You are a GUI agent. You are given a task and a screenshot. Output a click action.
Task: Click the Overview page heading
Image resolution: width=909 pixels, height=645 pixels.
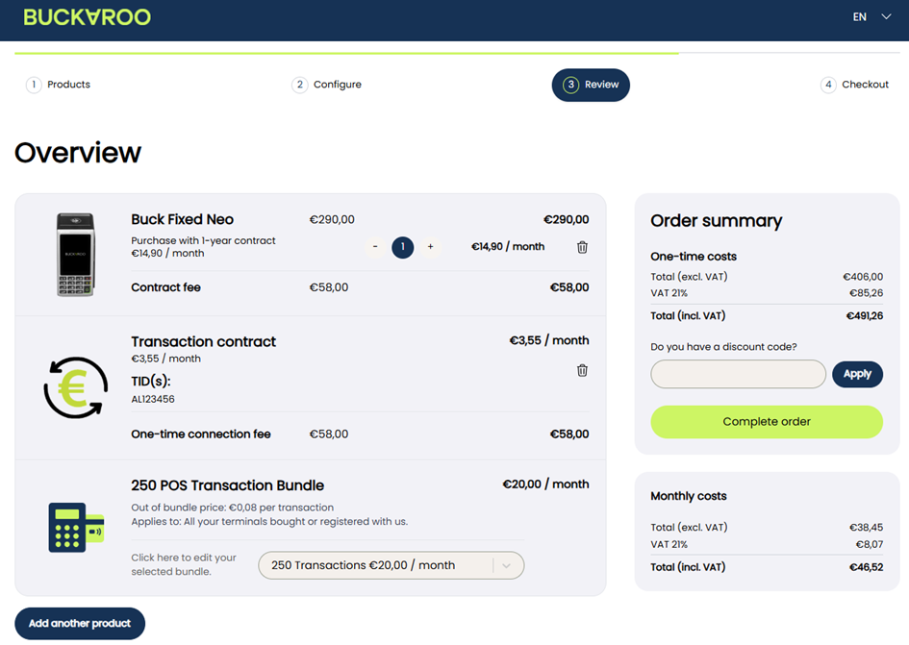(78, 153)
